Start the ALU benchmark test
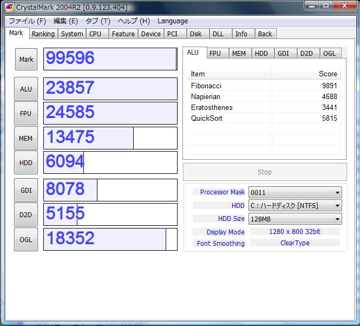This screenshot has width=360, height=326. click(x=26, y=89)
